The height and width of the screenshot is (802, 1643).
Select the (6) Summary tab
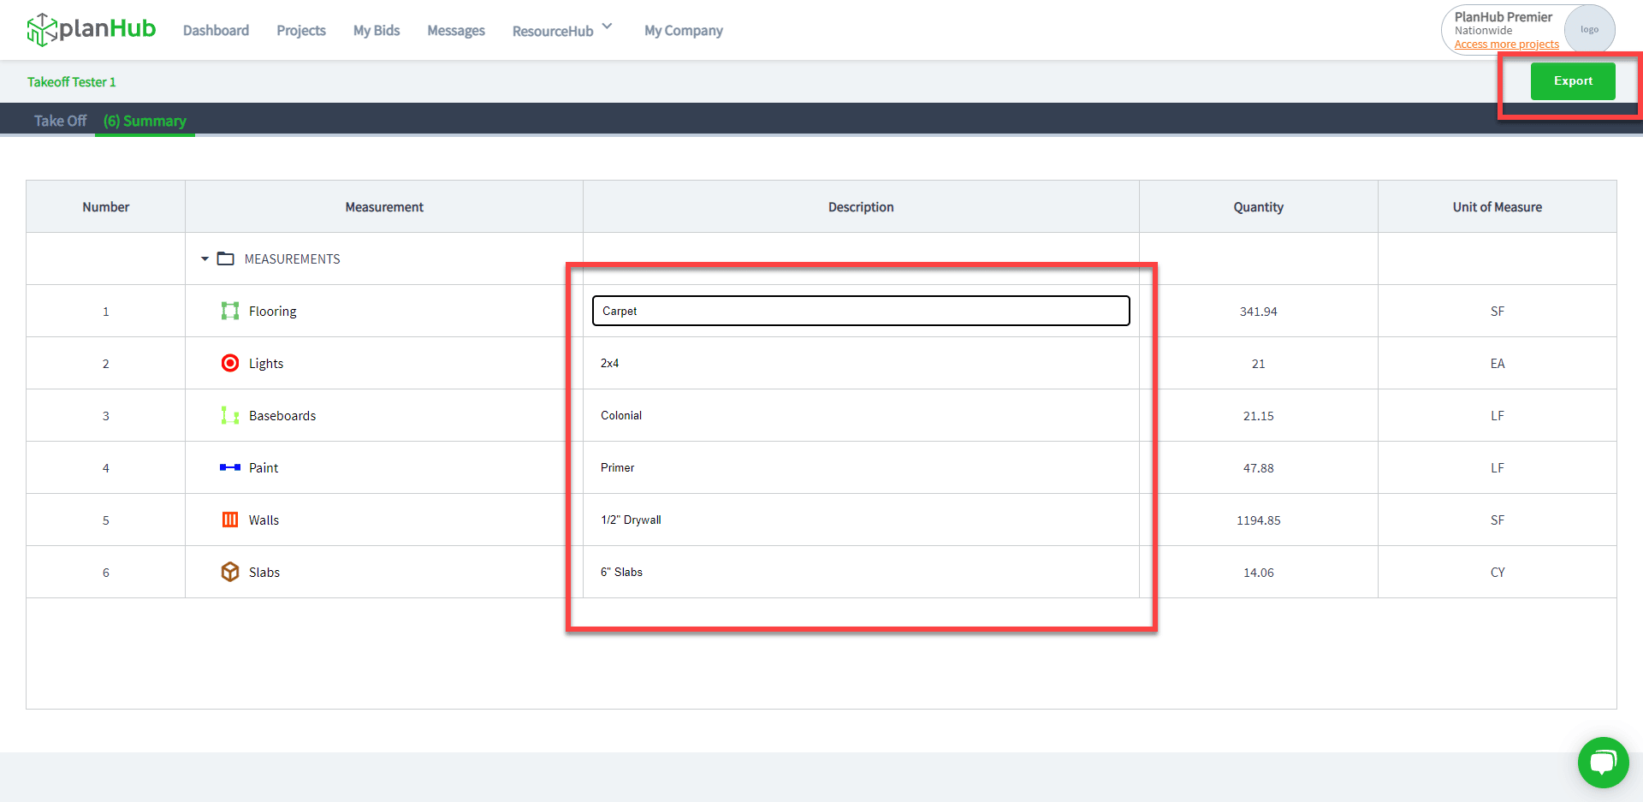tap(145, 121)
